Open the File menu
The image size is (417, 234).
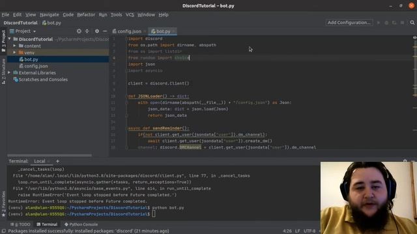(5, 14)
